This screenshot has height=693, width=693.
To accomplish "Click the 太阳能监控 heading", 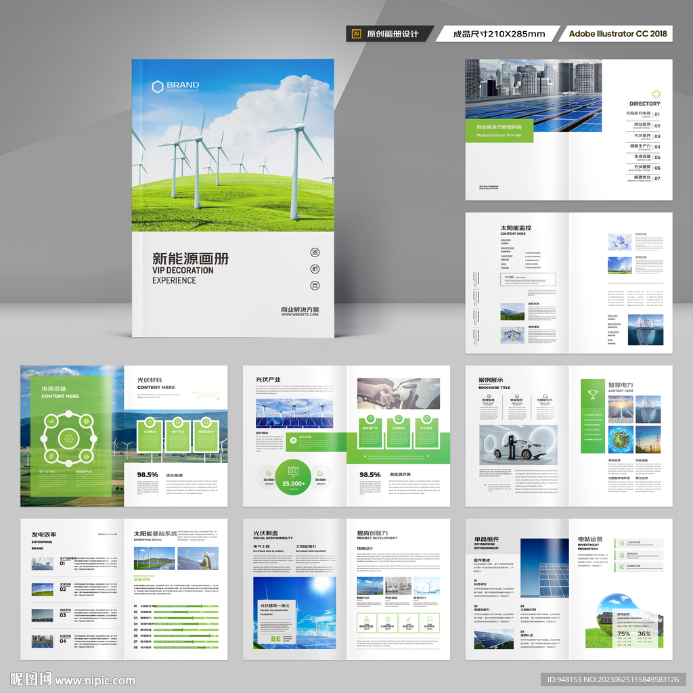I will [516, 228].
